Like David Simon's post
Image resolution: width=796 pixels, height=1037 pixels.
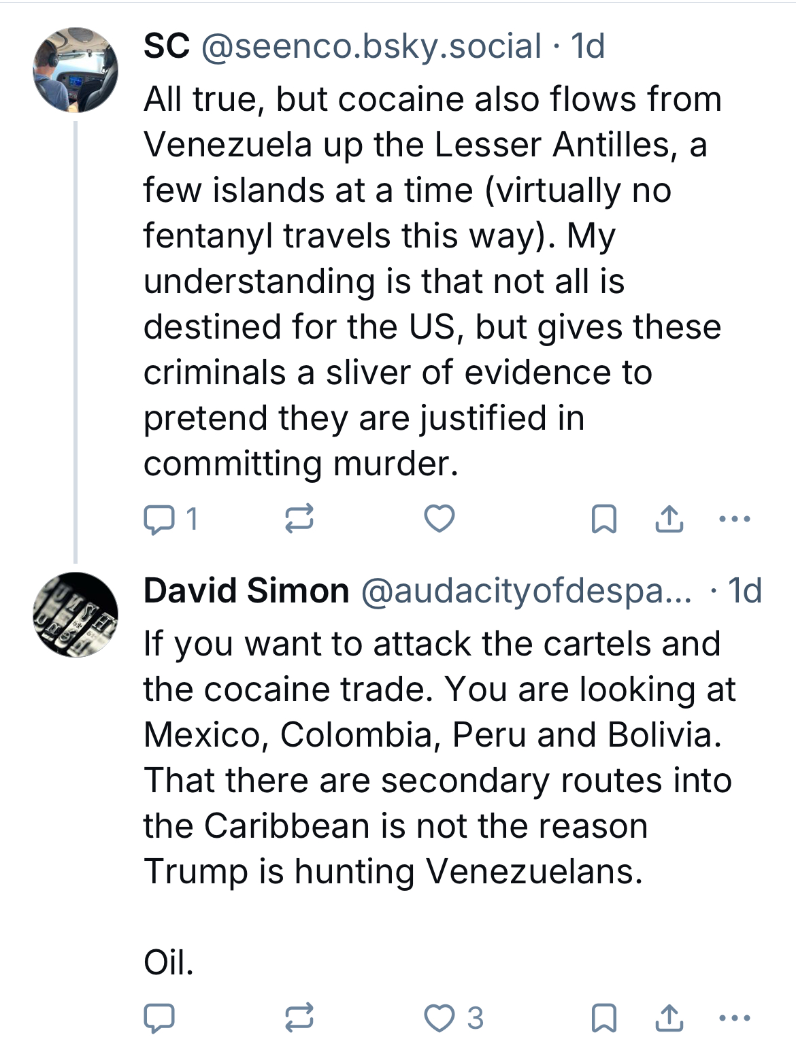click(440, 1018)
